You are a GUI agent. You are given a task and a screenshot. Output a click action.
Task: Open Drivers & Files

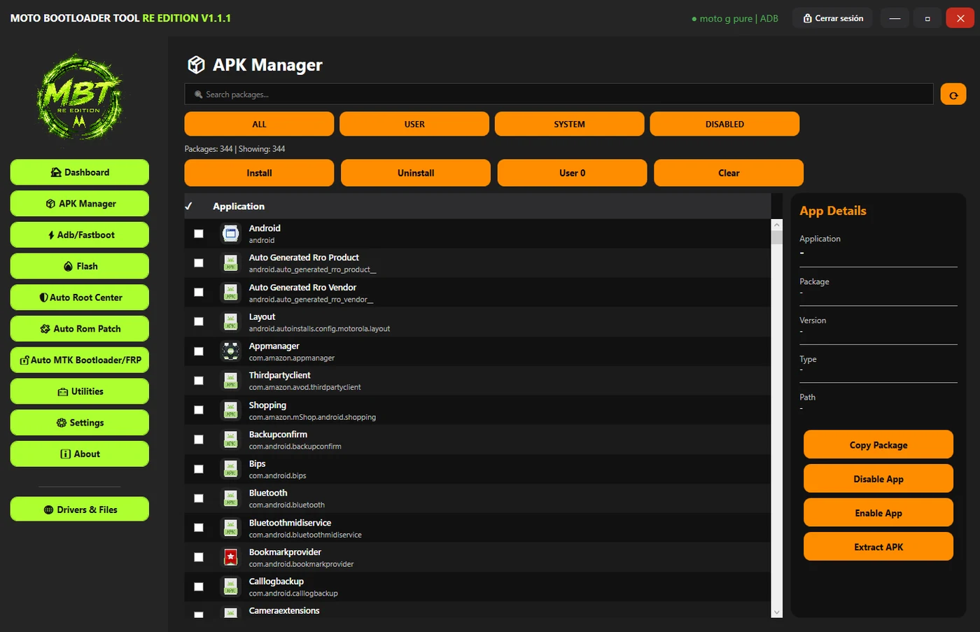coord(80,510)
